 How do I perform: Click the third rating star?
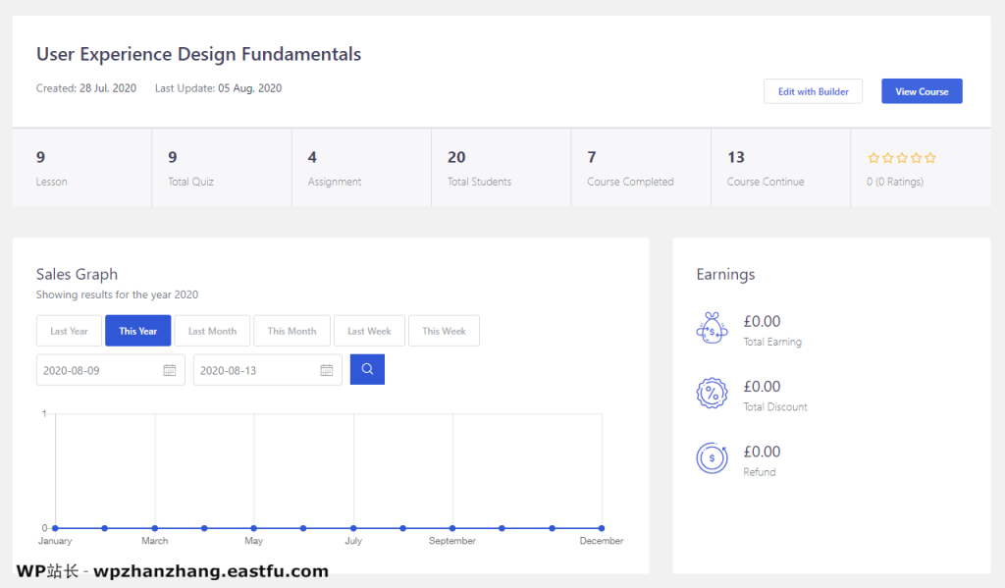point(902,158)
